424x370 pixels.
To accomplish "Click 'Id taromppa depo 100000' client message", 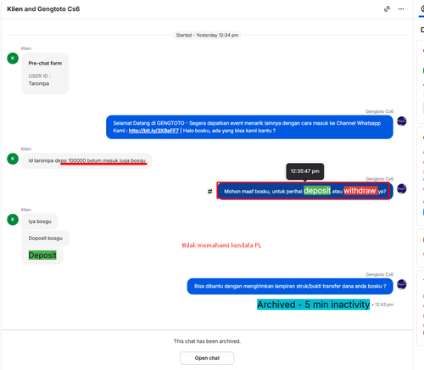I will 87,160.
